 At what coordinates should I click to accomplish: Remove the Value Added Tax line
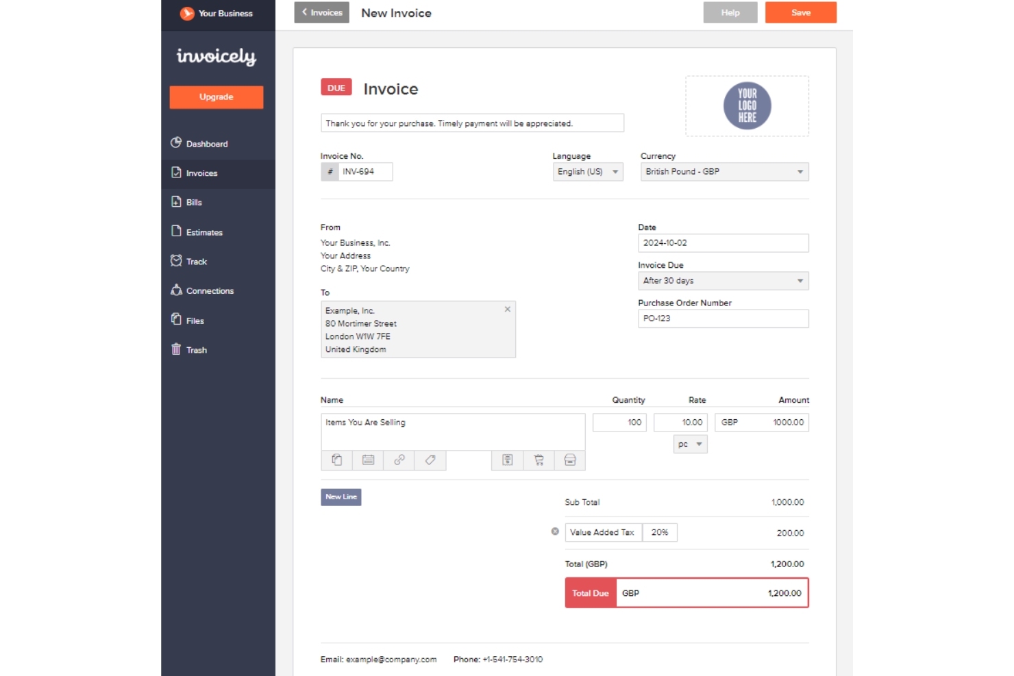(554, 531)
